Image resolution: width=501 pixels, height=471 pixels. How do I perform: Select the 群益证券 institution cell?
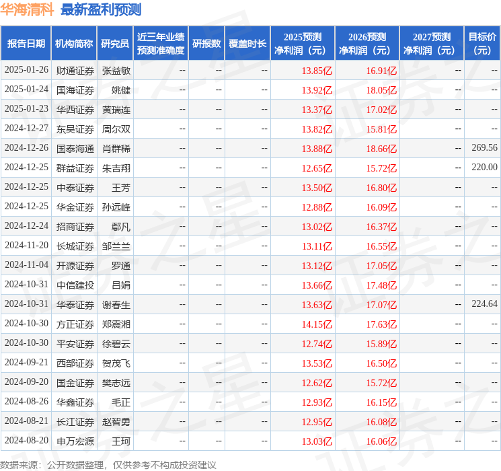point(75,168)
